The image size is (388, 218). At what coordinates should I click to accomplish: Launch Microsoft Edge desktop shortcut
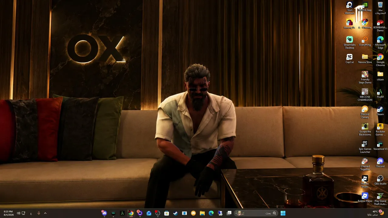click(x=380, y=43)
